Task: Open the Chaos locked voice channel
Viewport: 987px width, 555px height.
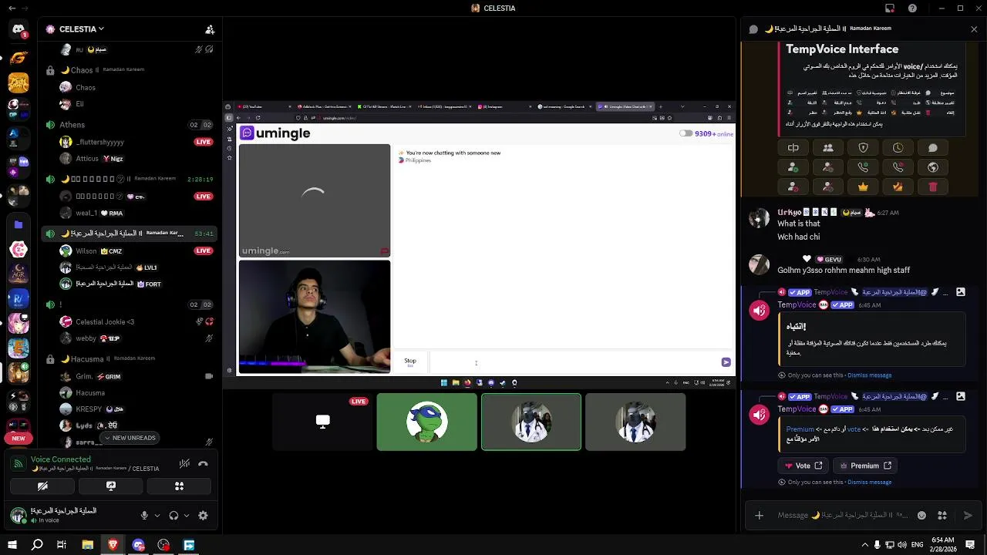Action: point(130,70)
